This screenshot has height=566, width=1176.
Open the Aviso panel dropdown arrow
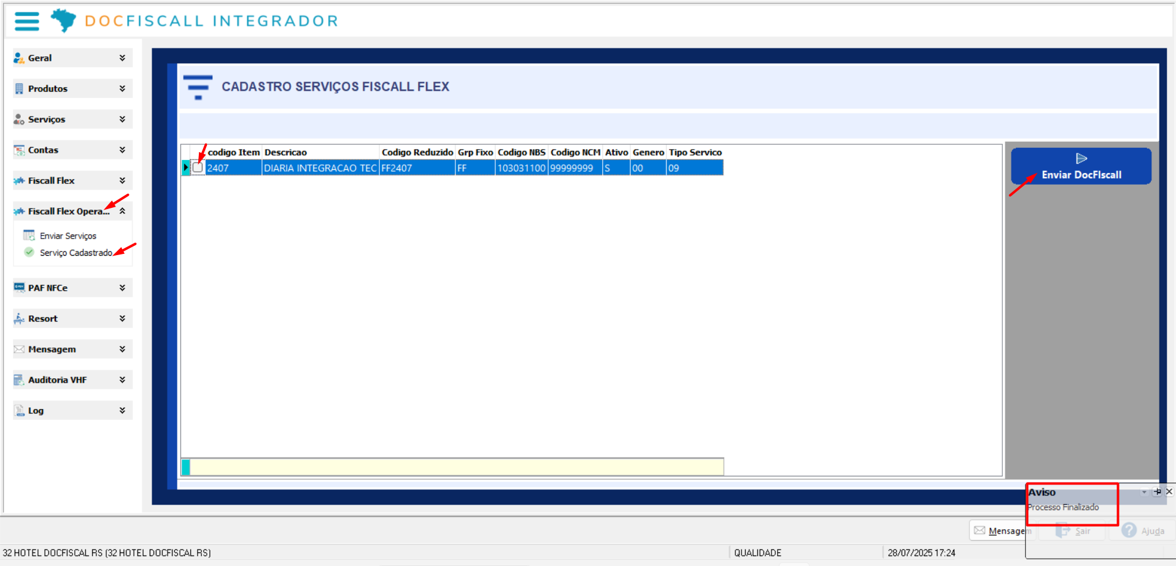tap(1144, 492)
